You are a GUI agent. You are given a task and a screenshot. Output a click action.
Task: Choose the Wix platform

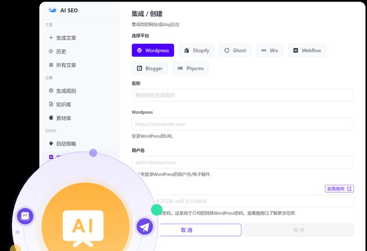coord(269,50)
